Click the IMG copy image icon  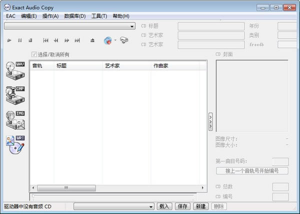coord(15,119)
